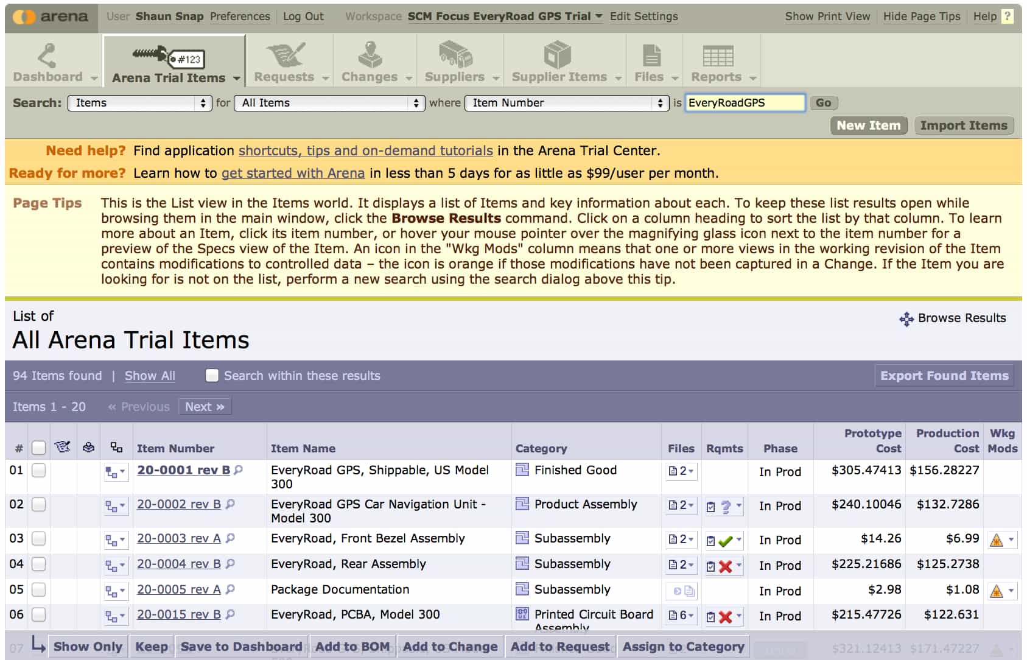The width and height of the screenshot is (1027, 660).
Task: Click the BOM structure column header icon
Action: point(116,448)
